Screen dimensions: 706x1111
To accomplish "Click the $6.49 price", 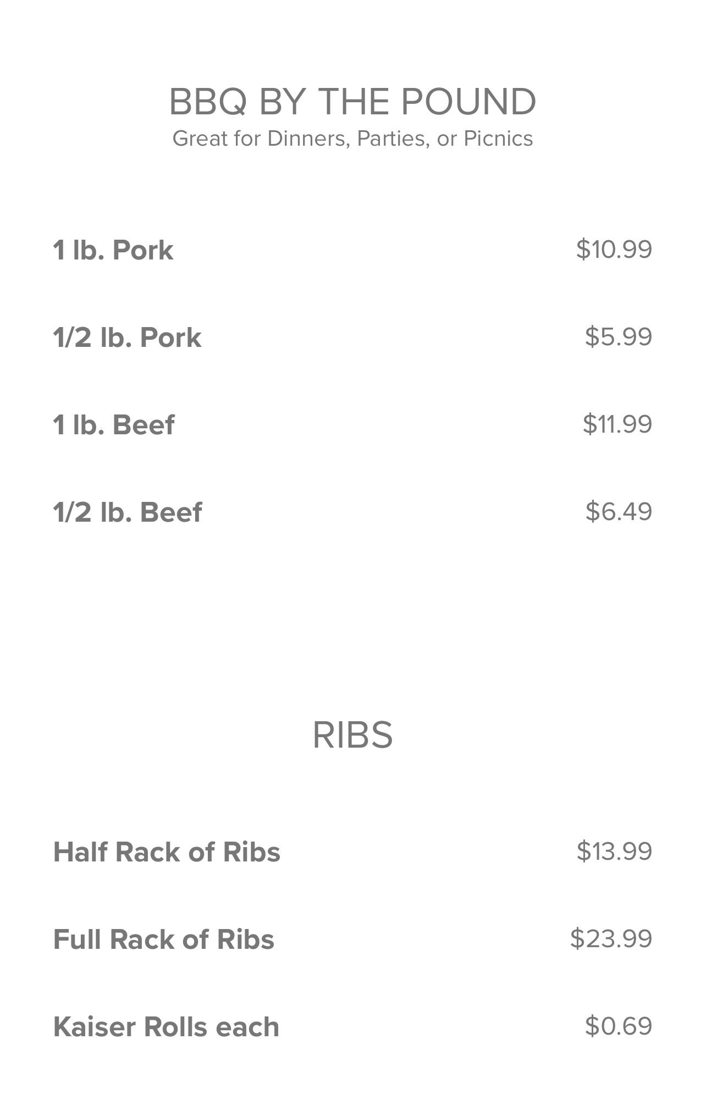I will 619,511.
